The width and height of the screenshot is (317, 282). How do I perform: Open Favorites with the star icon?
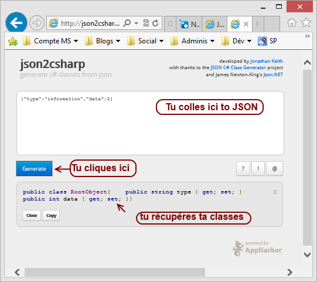(x=306, y=22)
